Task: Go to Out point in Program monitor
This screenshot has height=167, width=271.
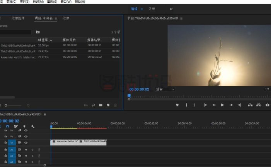Action: (x=240, y=105)
